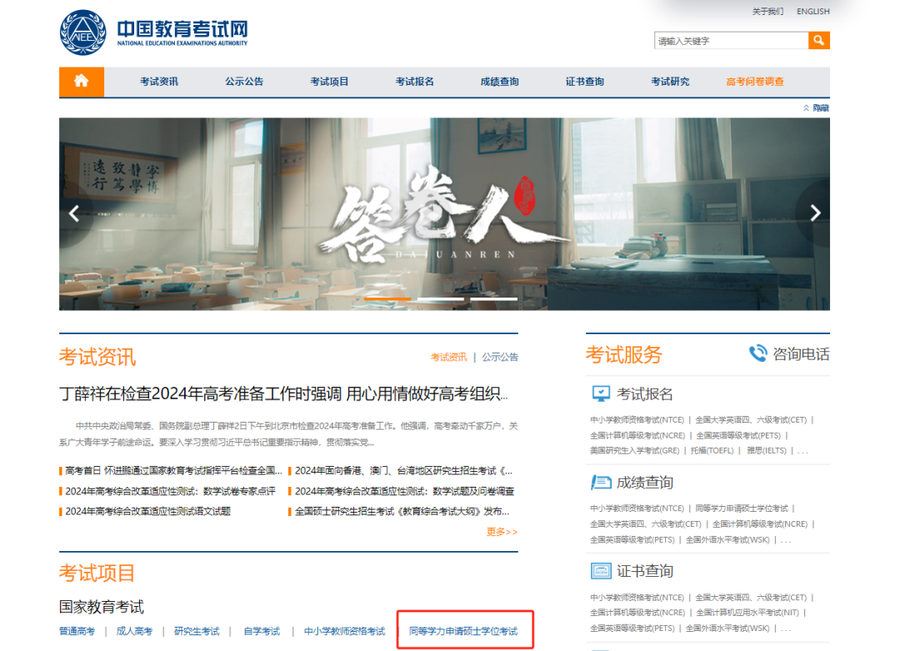Open the 中小学教师资格考试 link under 国家教育考试
900x651 pixels.
[344, 632]
